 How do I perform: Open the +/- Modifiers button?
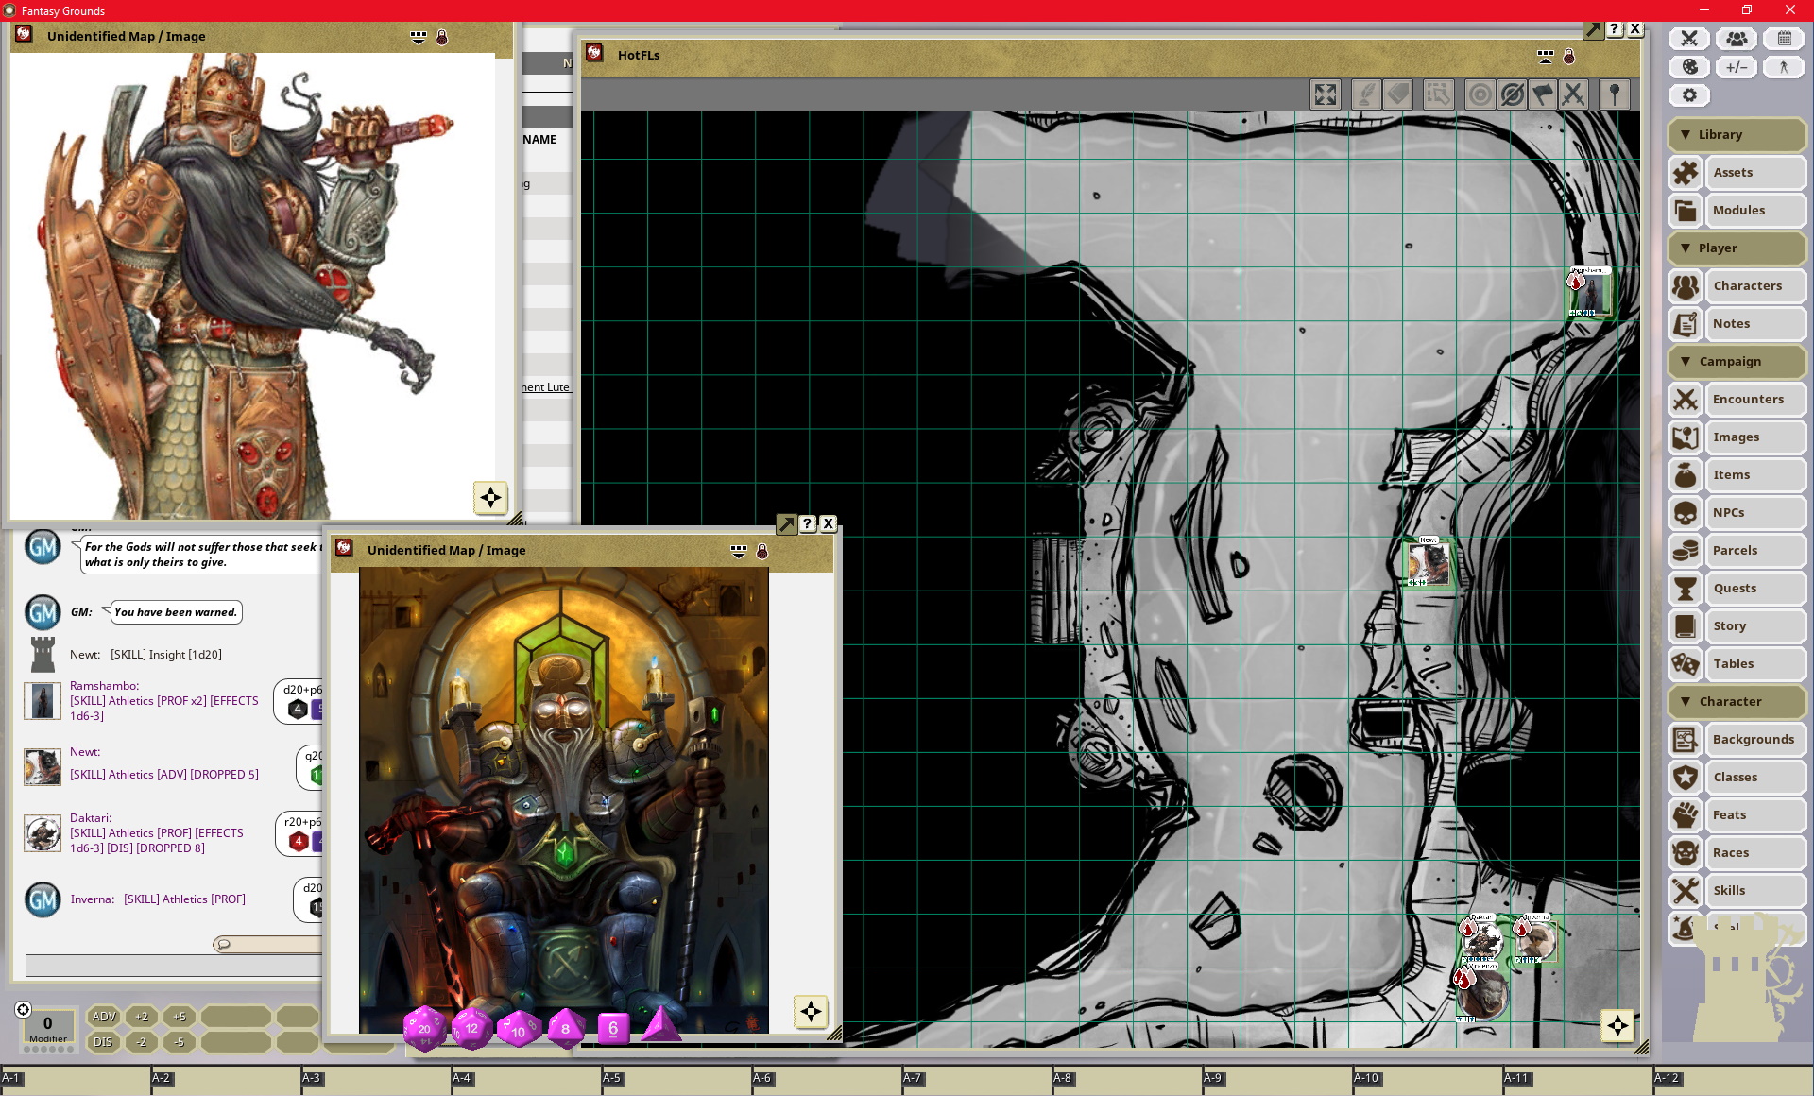coord(1737,67)
